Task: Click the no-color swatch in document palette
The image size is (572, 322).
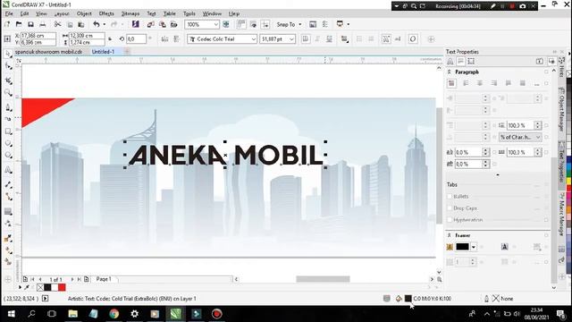Action: (40, 287)
